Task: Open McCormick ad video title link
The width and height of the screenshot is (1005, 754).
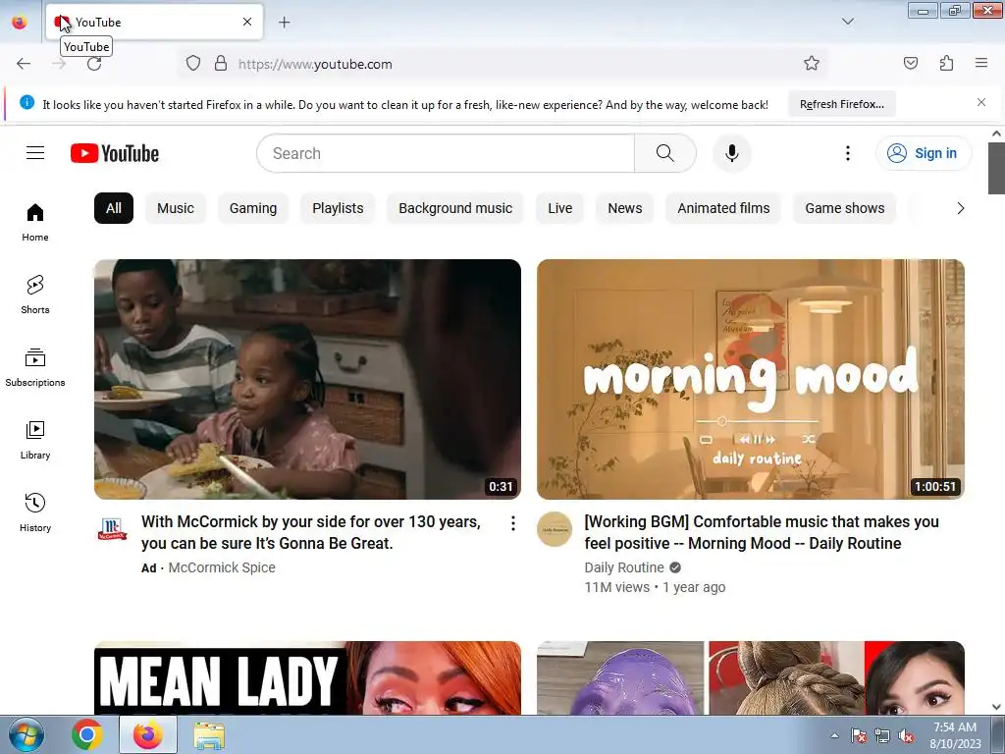Action: pyautogui.click(x=311, y=532)
